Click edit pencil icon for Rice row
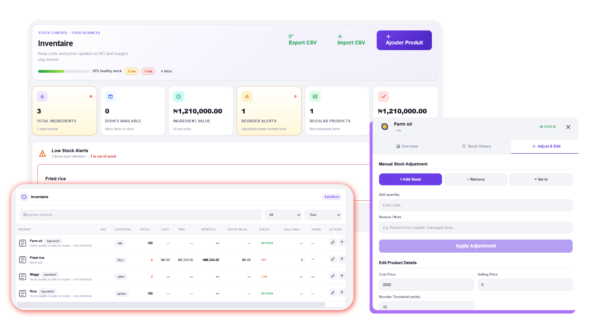Image resolution: width=594 pixels, height=334 pixels. [x=333, y=293]
